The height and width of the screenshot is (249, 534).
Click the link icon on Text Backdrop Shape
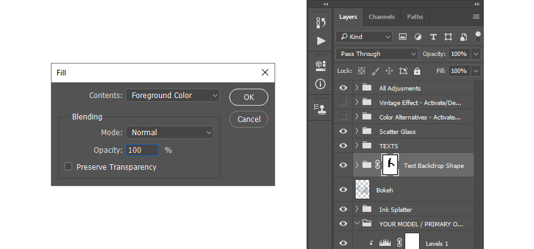[x=377, y=165]
